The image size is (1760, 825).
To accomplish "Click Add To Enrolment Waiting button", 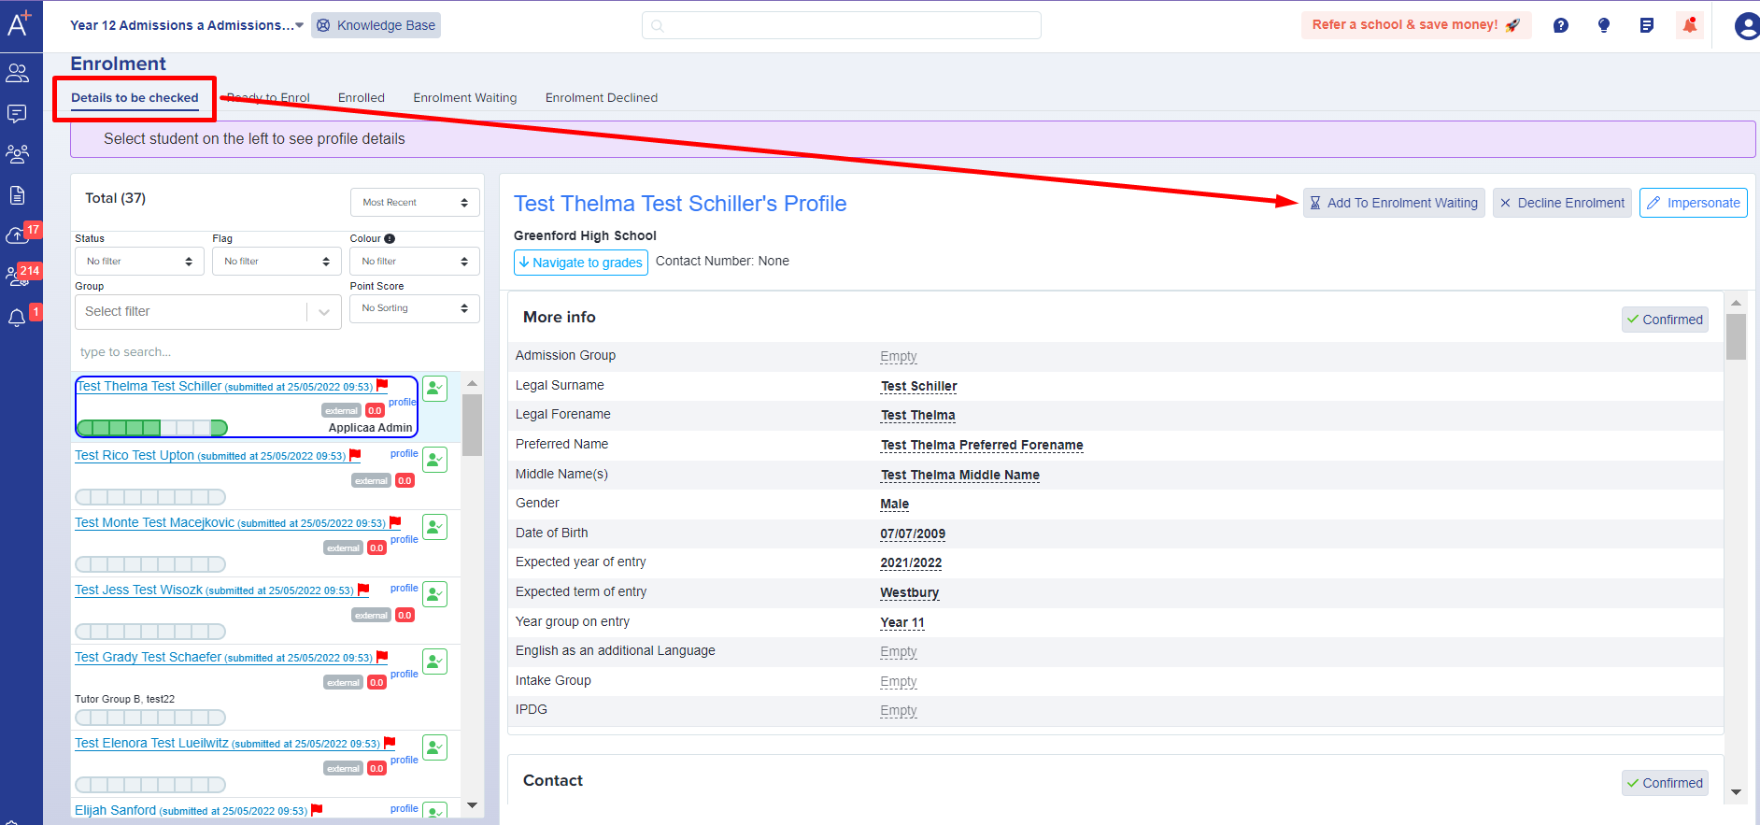I will tap(1394, 203).
